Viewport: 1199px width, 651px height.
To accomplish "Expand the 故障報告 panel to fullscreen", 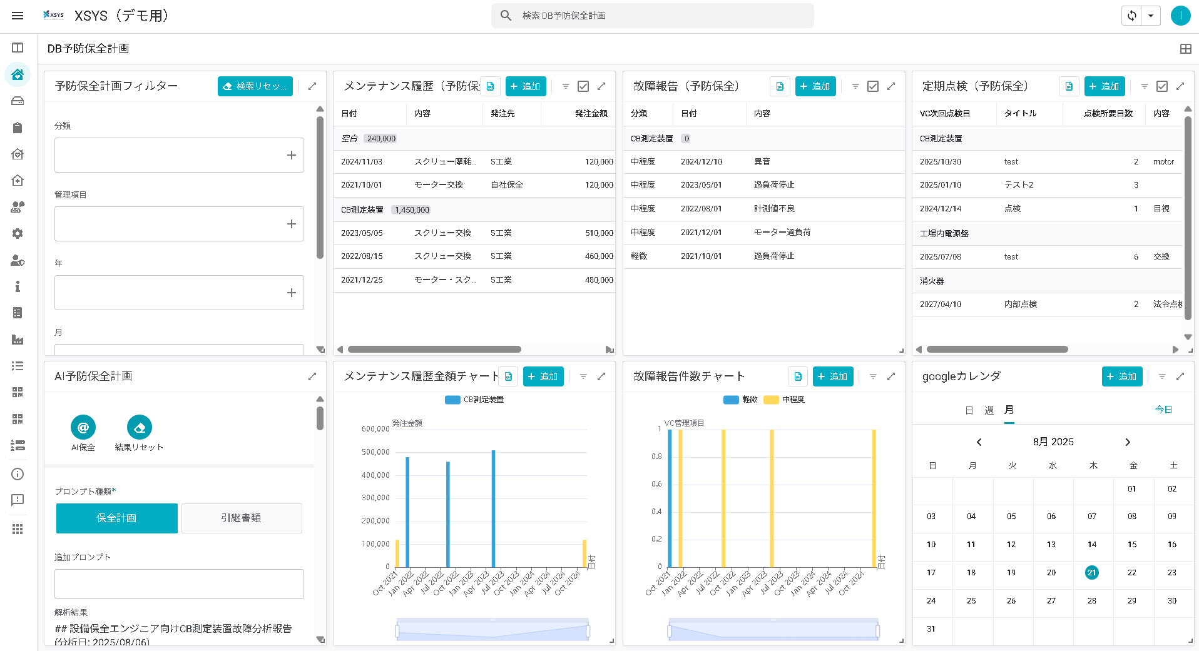I will (891, 86).
